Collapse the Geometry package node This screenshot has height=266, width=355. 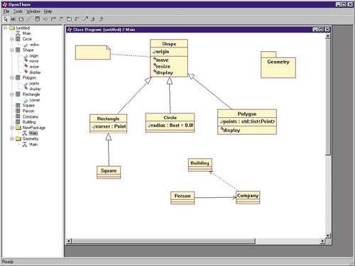tap(12, 139)
